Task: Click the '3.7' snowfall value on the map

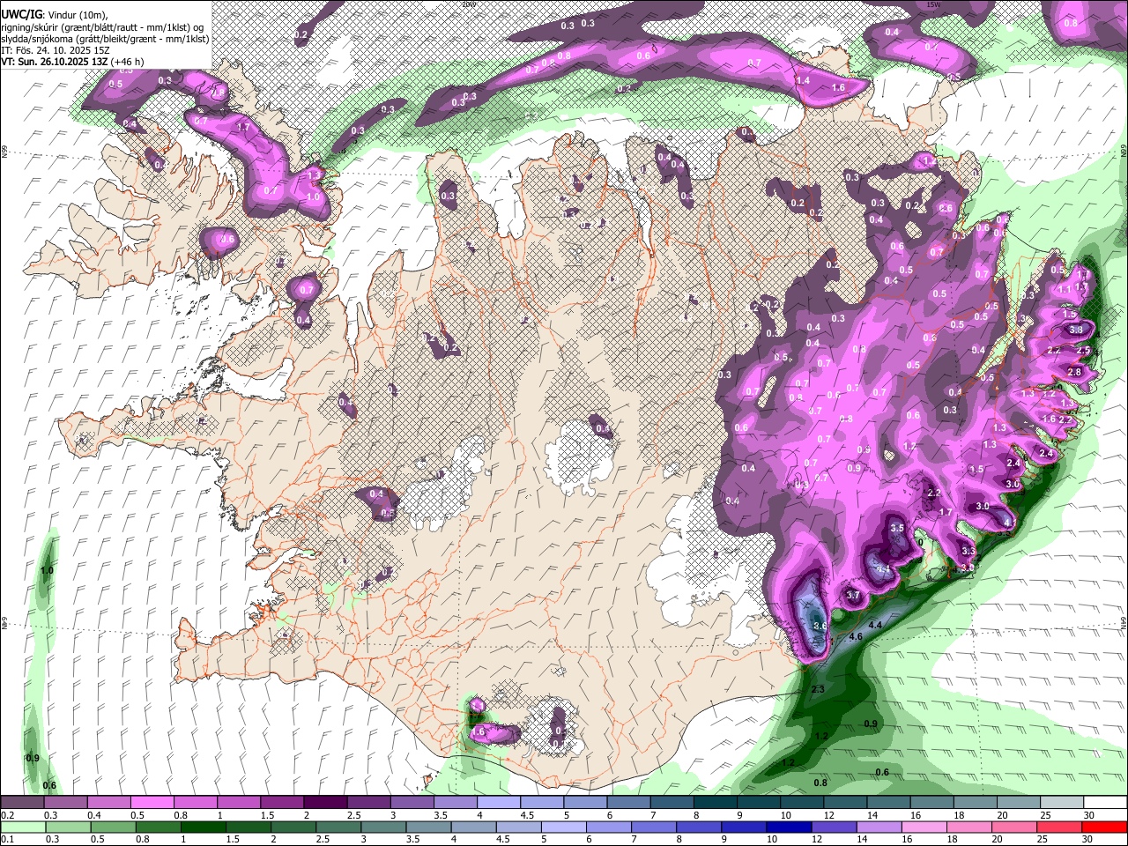Action: tap(853, 596)
